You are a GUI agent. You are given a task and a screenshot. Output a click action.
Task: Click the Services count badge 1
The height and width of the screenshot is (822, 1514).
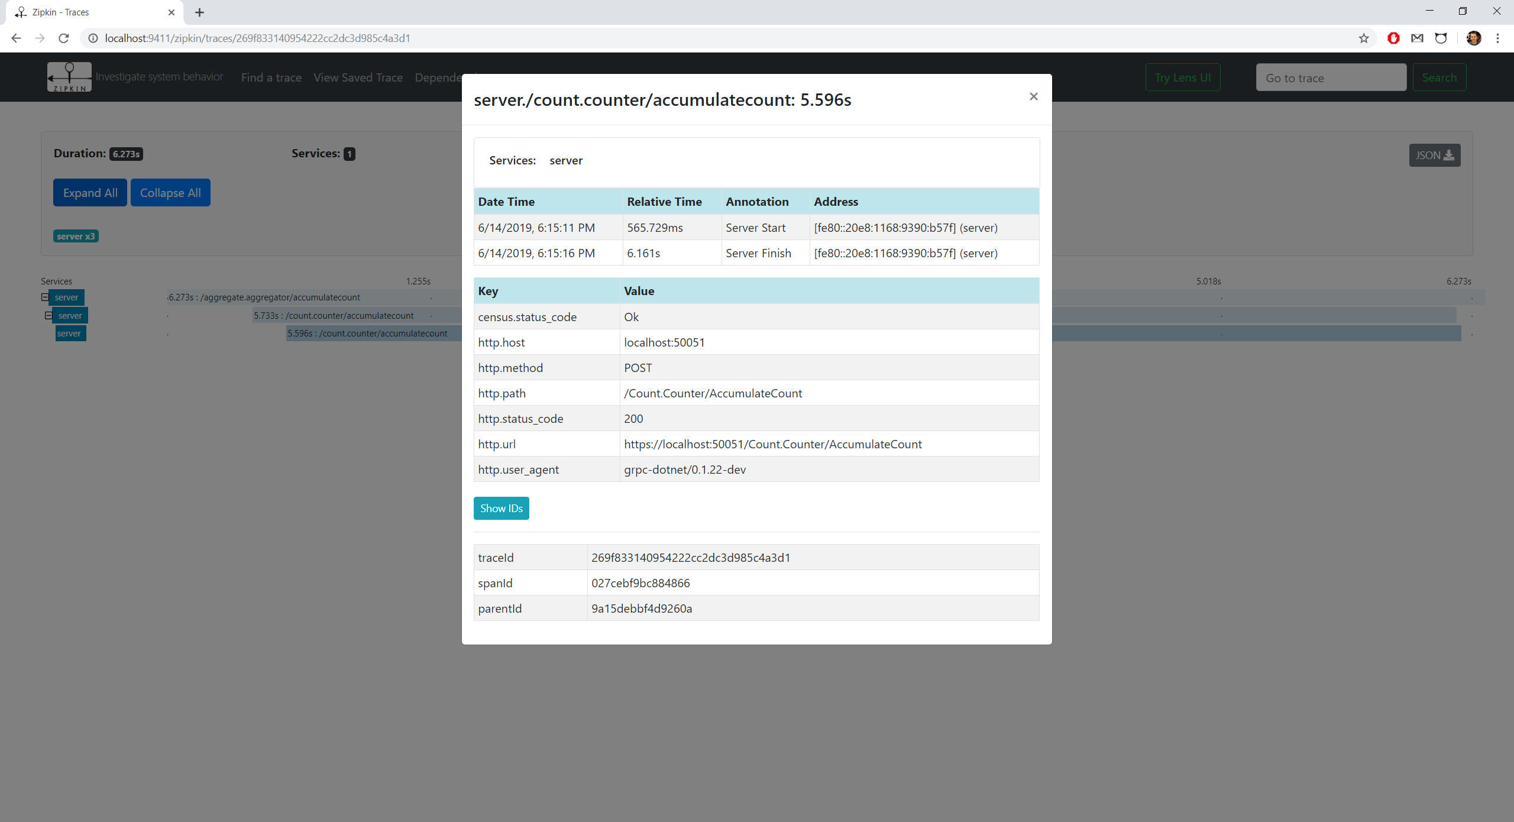pos(350,154)
